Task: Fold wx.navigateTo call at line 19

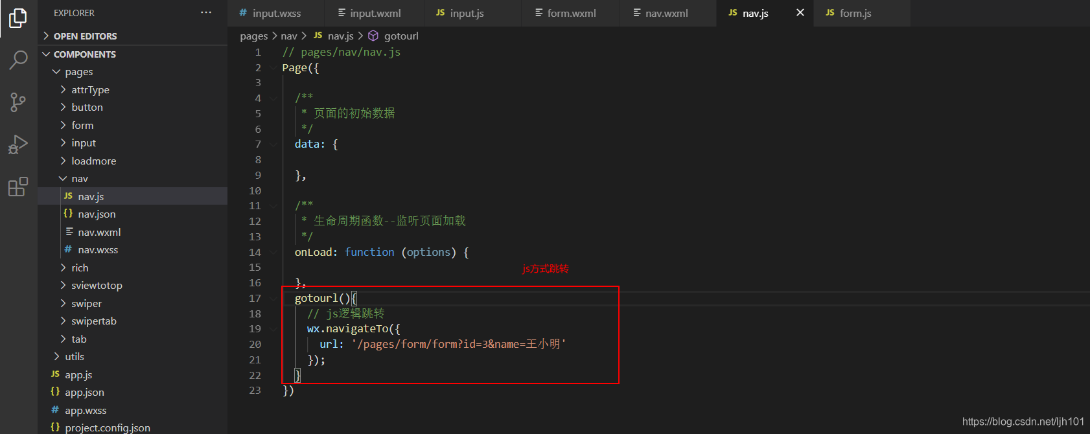Action: coord(274,329)
